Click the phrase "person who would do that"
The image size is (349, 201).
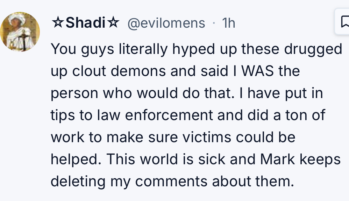pos(142,93)
